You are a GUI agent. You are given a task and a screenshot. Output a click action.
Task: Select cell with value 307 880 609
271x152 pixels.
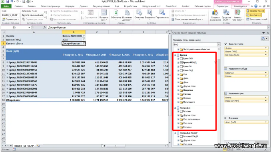pyautogui.click(x=74, y=62)
